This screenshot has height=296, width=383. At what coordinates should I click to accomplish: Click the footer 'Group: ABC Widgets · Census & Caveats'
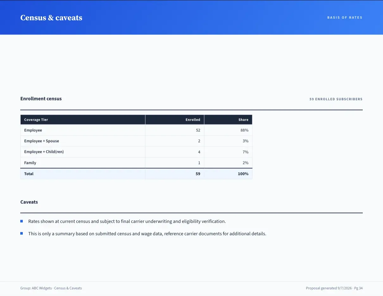pos(51,288)
